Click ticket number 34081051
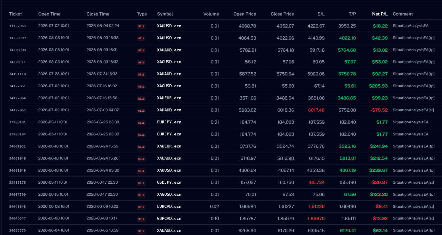 click(18, 146)
